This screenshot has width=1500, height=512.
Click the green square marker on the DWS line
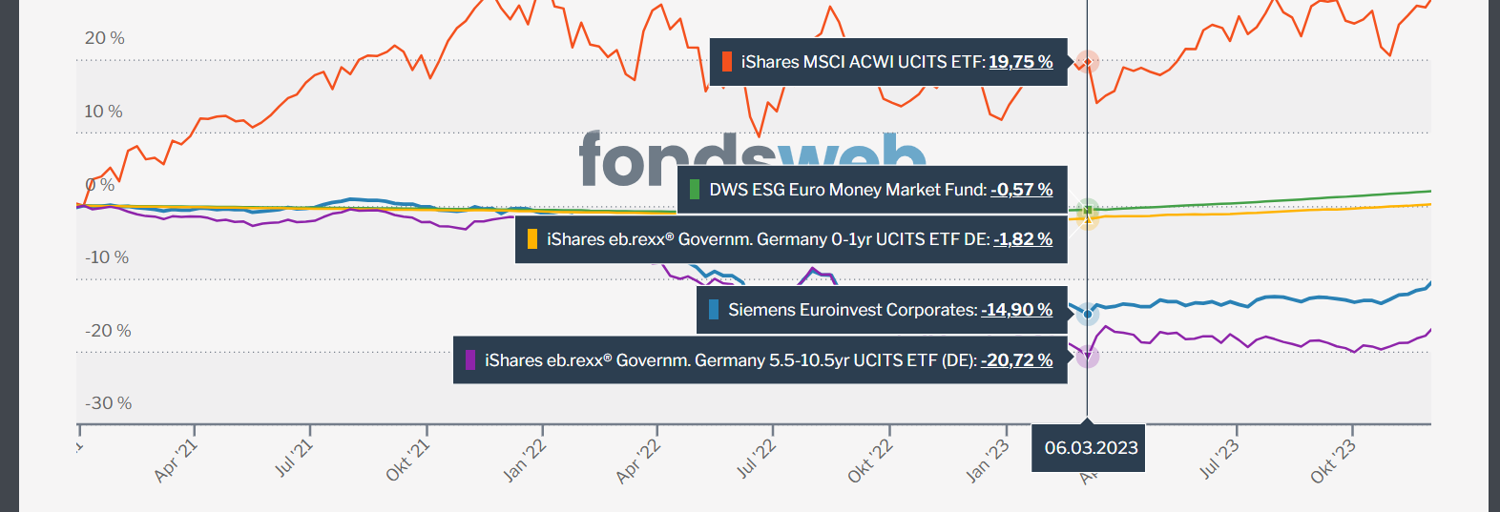click(1087, 209)
